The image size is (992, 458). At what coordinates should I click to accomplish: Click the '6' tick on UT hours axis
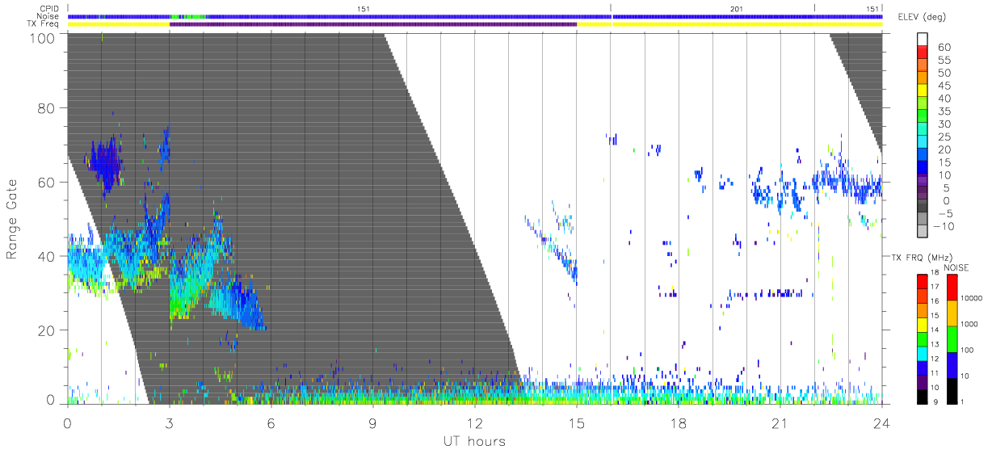click(271, 423)
